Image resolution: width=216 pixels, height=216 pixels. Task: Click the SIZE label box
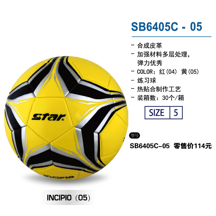click(x=157, y=113)
